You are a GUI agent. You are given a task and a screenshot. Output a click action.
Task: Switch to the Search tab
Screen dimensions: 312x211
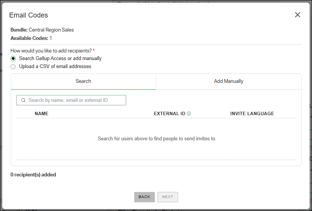click(84, 81)
